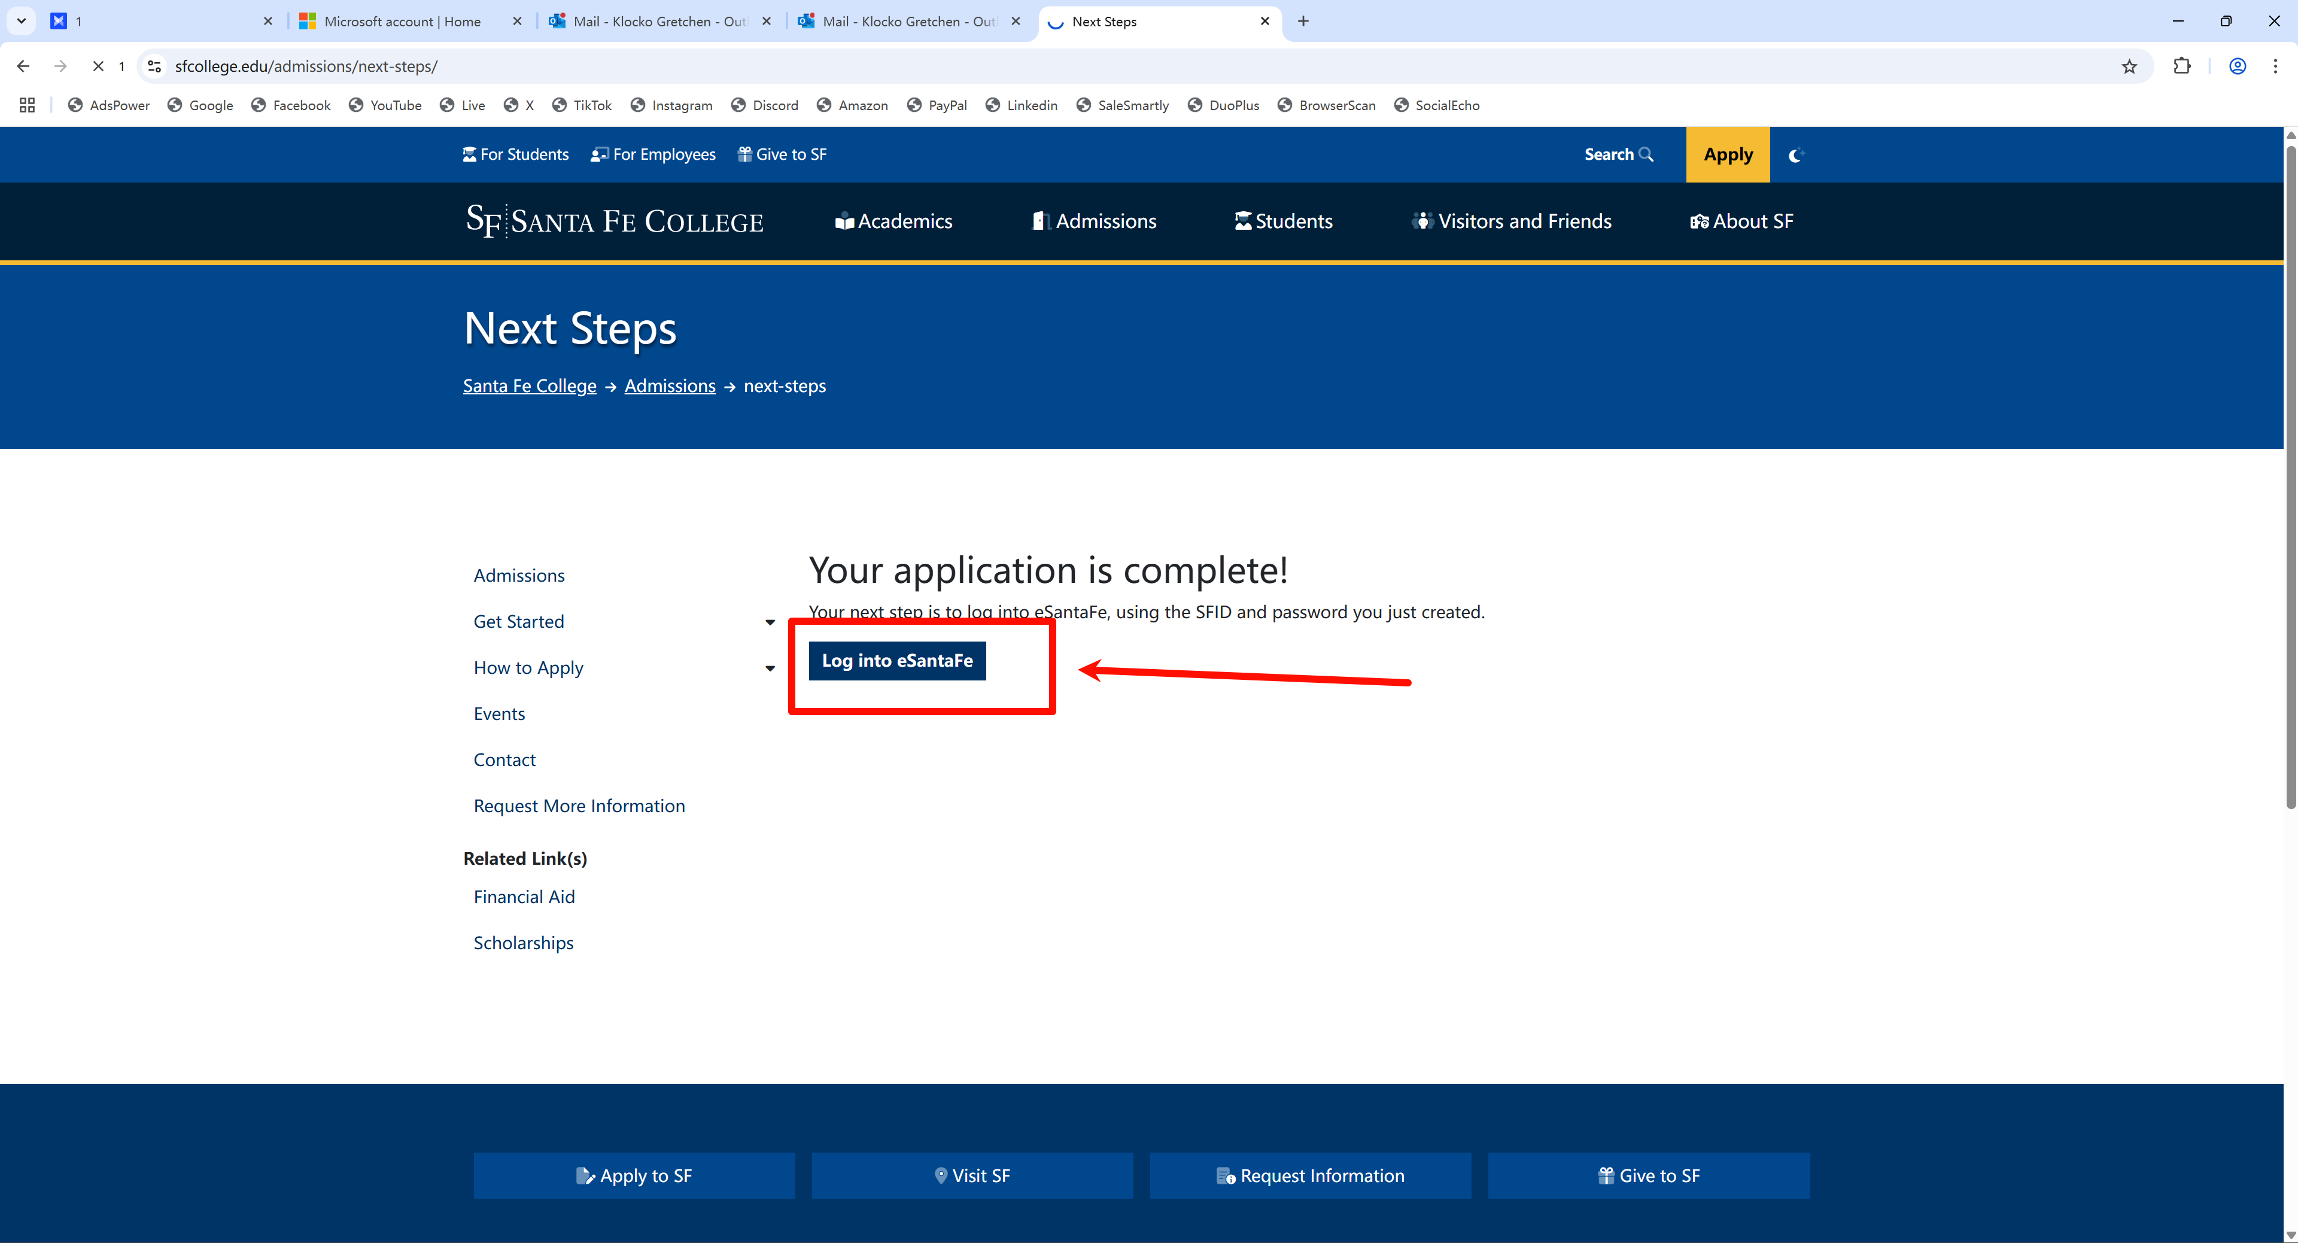Viewport: 2298px width, 1243px height.
Task: Click the For Students link
Action: [516, 154]
